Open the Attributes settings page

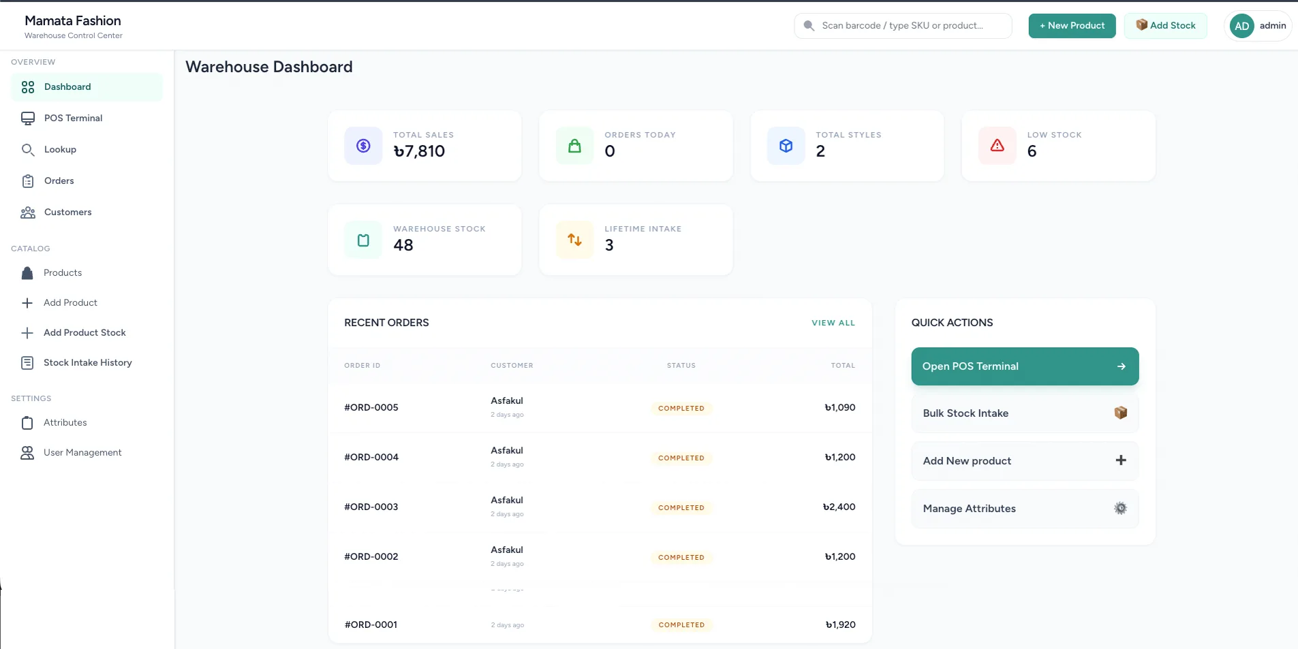pyautogui.click(x=65, y=423)
